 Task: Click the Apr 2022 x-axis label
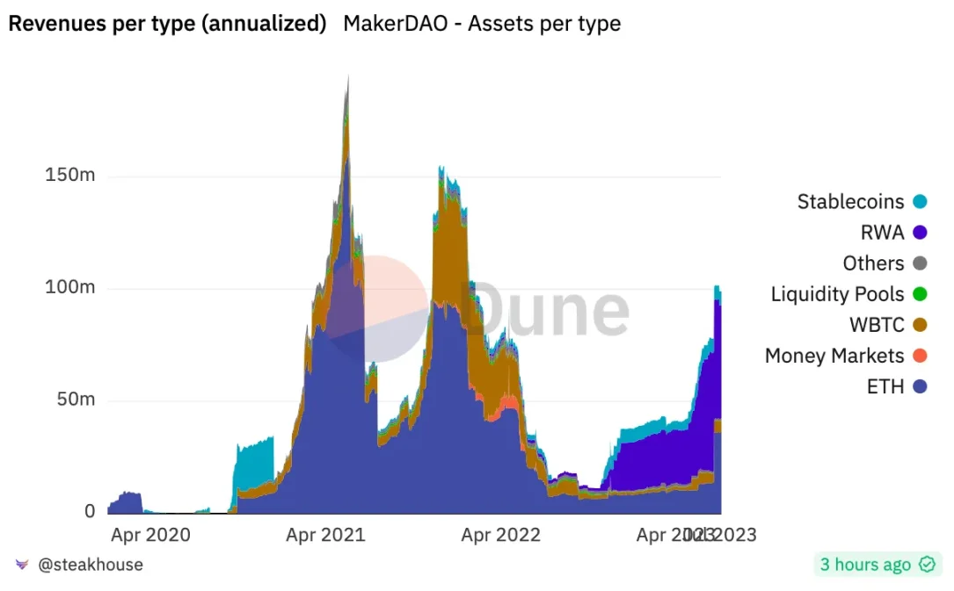(500, 535)
